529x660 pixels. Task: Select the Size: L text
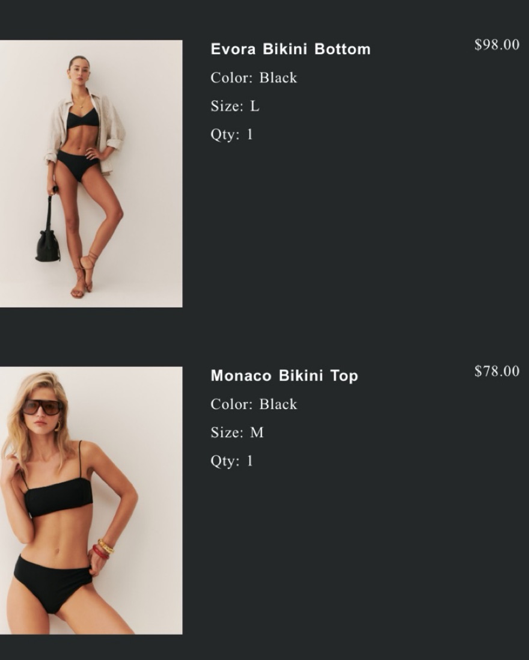tap(235, 106)
